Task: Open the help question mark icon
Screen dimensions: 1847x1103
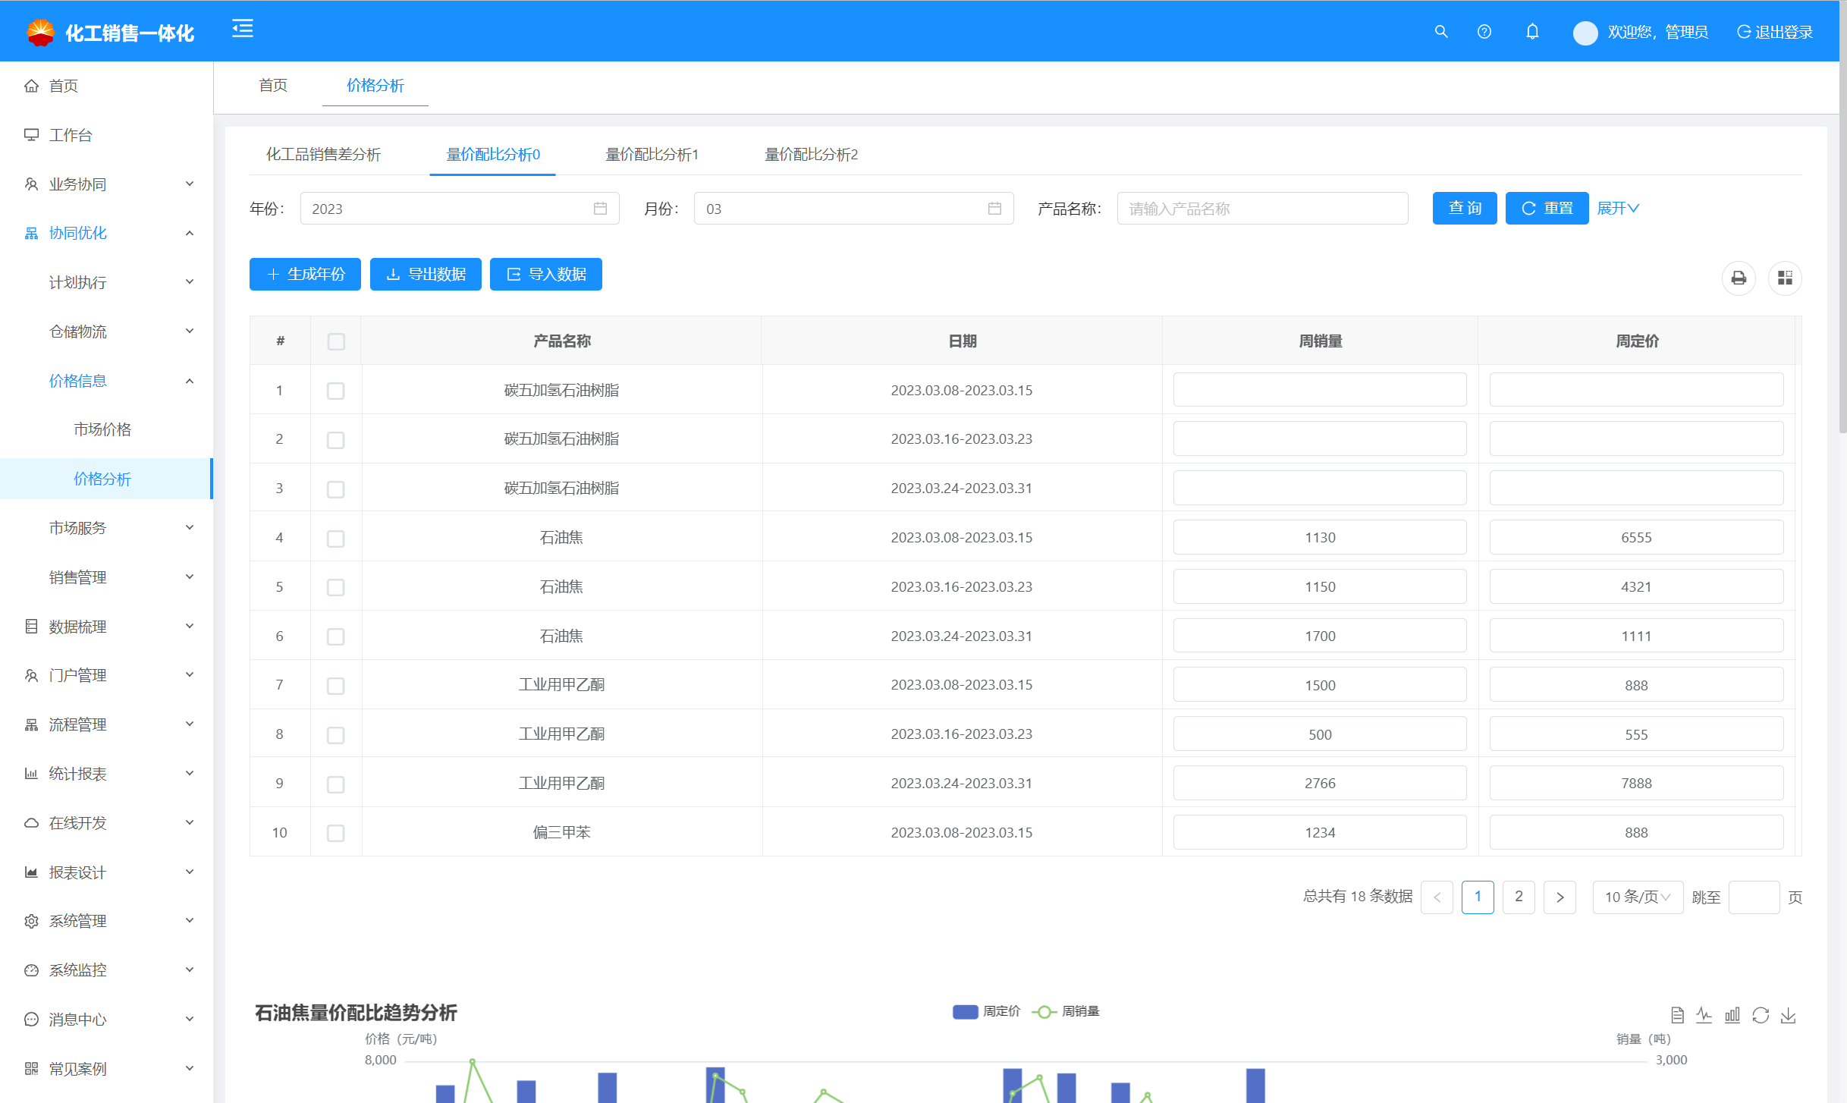Action: (x=1484, y=32)
